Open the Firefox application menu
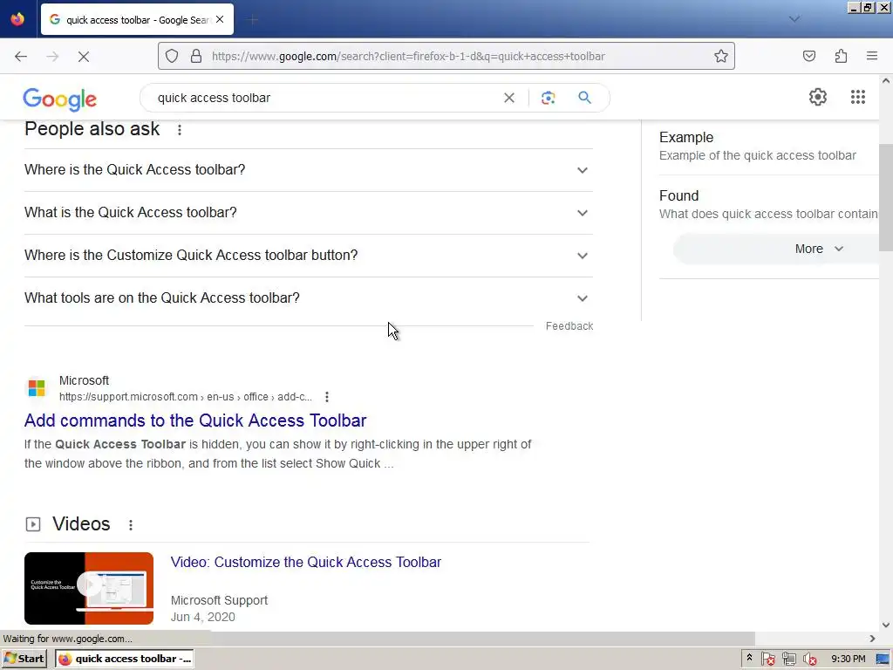This screenshot has width=893, height=670. coord(872,56)
